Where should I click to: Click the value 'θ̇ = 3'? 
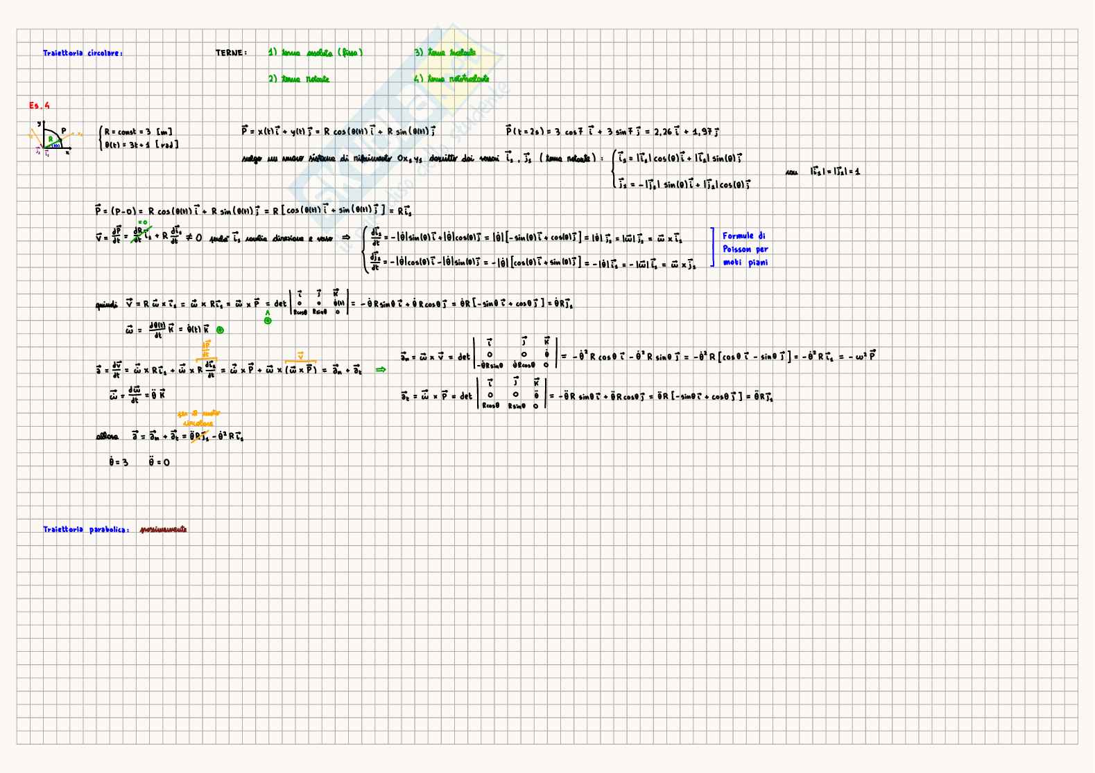(x=119, y=462)
